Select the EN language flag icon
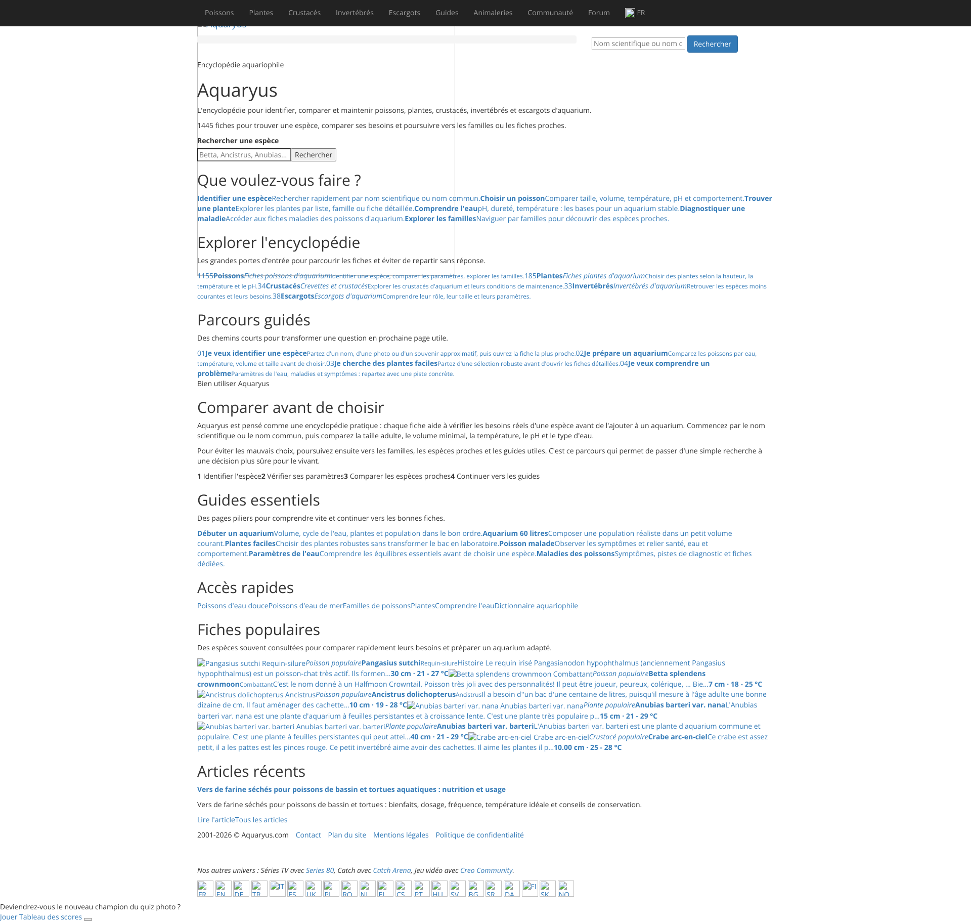This screenshot has height=922, width=971. pos(223,889)
